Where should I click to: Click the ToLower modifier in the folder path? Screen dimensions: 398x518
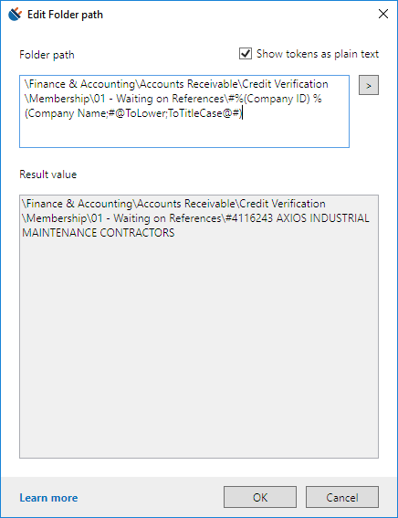click(144, 113)
